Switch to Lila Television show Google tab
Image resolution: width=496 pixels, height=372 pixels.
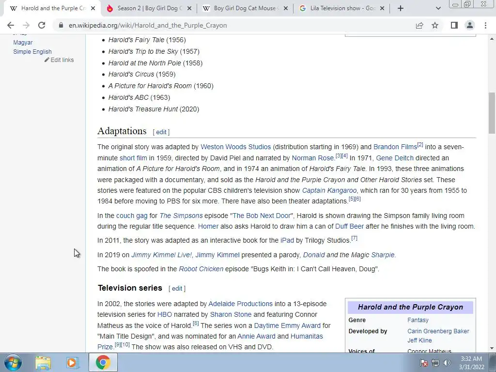[x=341, y=9]
